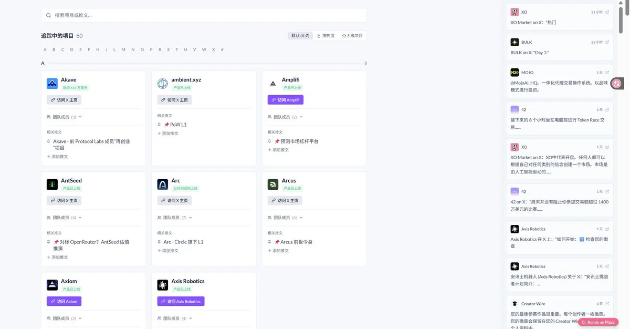Filter to S-tier projects
The image size is (630, 329).
[352, 36]
